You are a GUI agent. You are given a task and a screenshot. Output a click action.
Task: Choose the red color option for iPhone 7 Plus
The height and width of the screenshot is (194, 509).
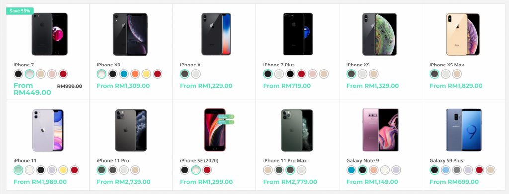301,74
